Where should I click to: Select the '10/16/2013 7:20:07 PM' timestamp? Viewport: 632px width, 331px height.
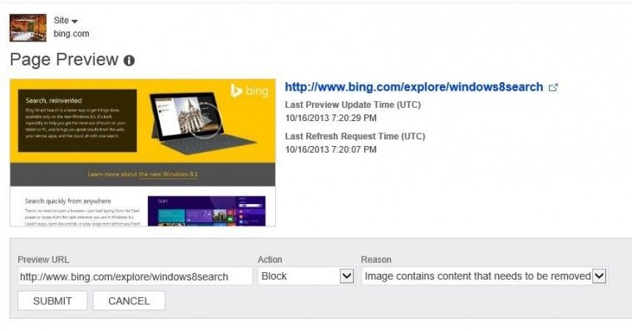coord(331,149)
